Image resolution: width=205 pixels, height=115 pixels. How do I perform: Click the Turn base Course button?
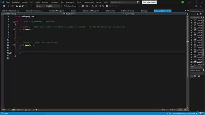[149, 2]
